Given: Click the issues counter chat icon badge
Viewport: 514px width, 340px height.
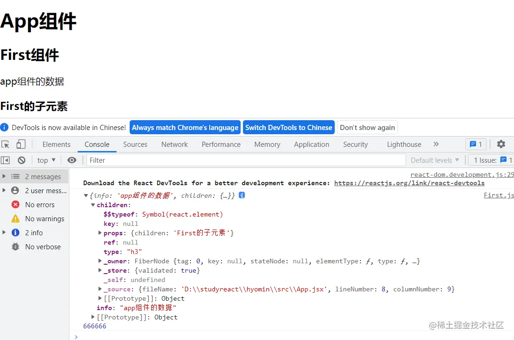Looking at the screenshot, I should 476,144.
